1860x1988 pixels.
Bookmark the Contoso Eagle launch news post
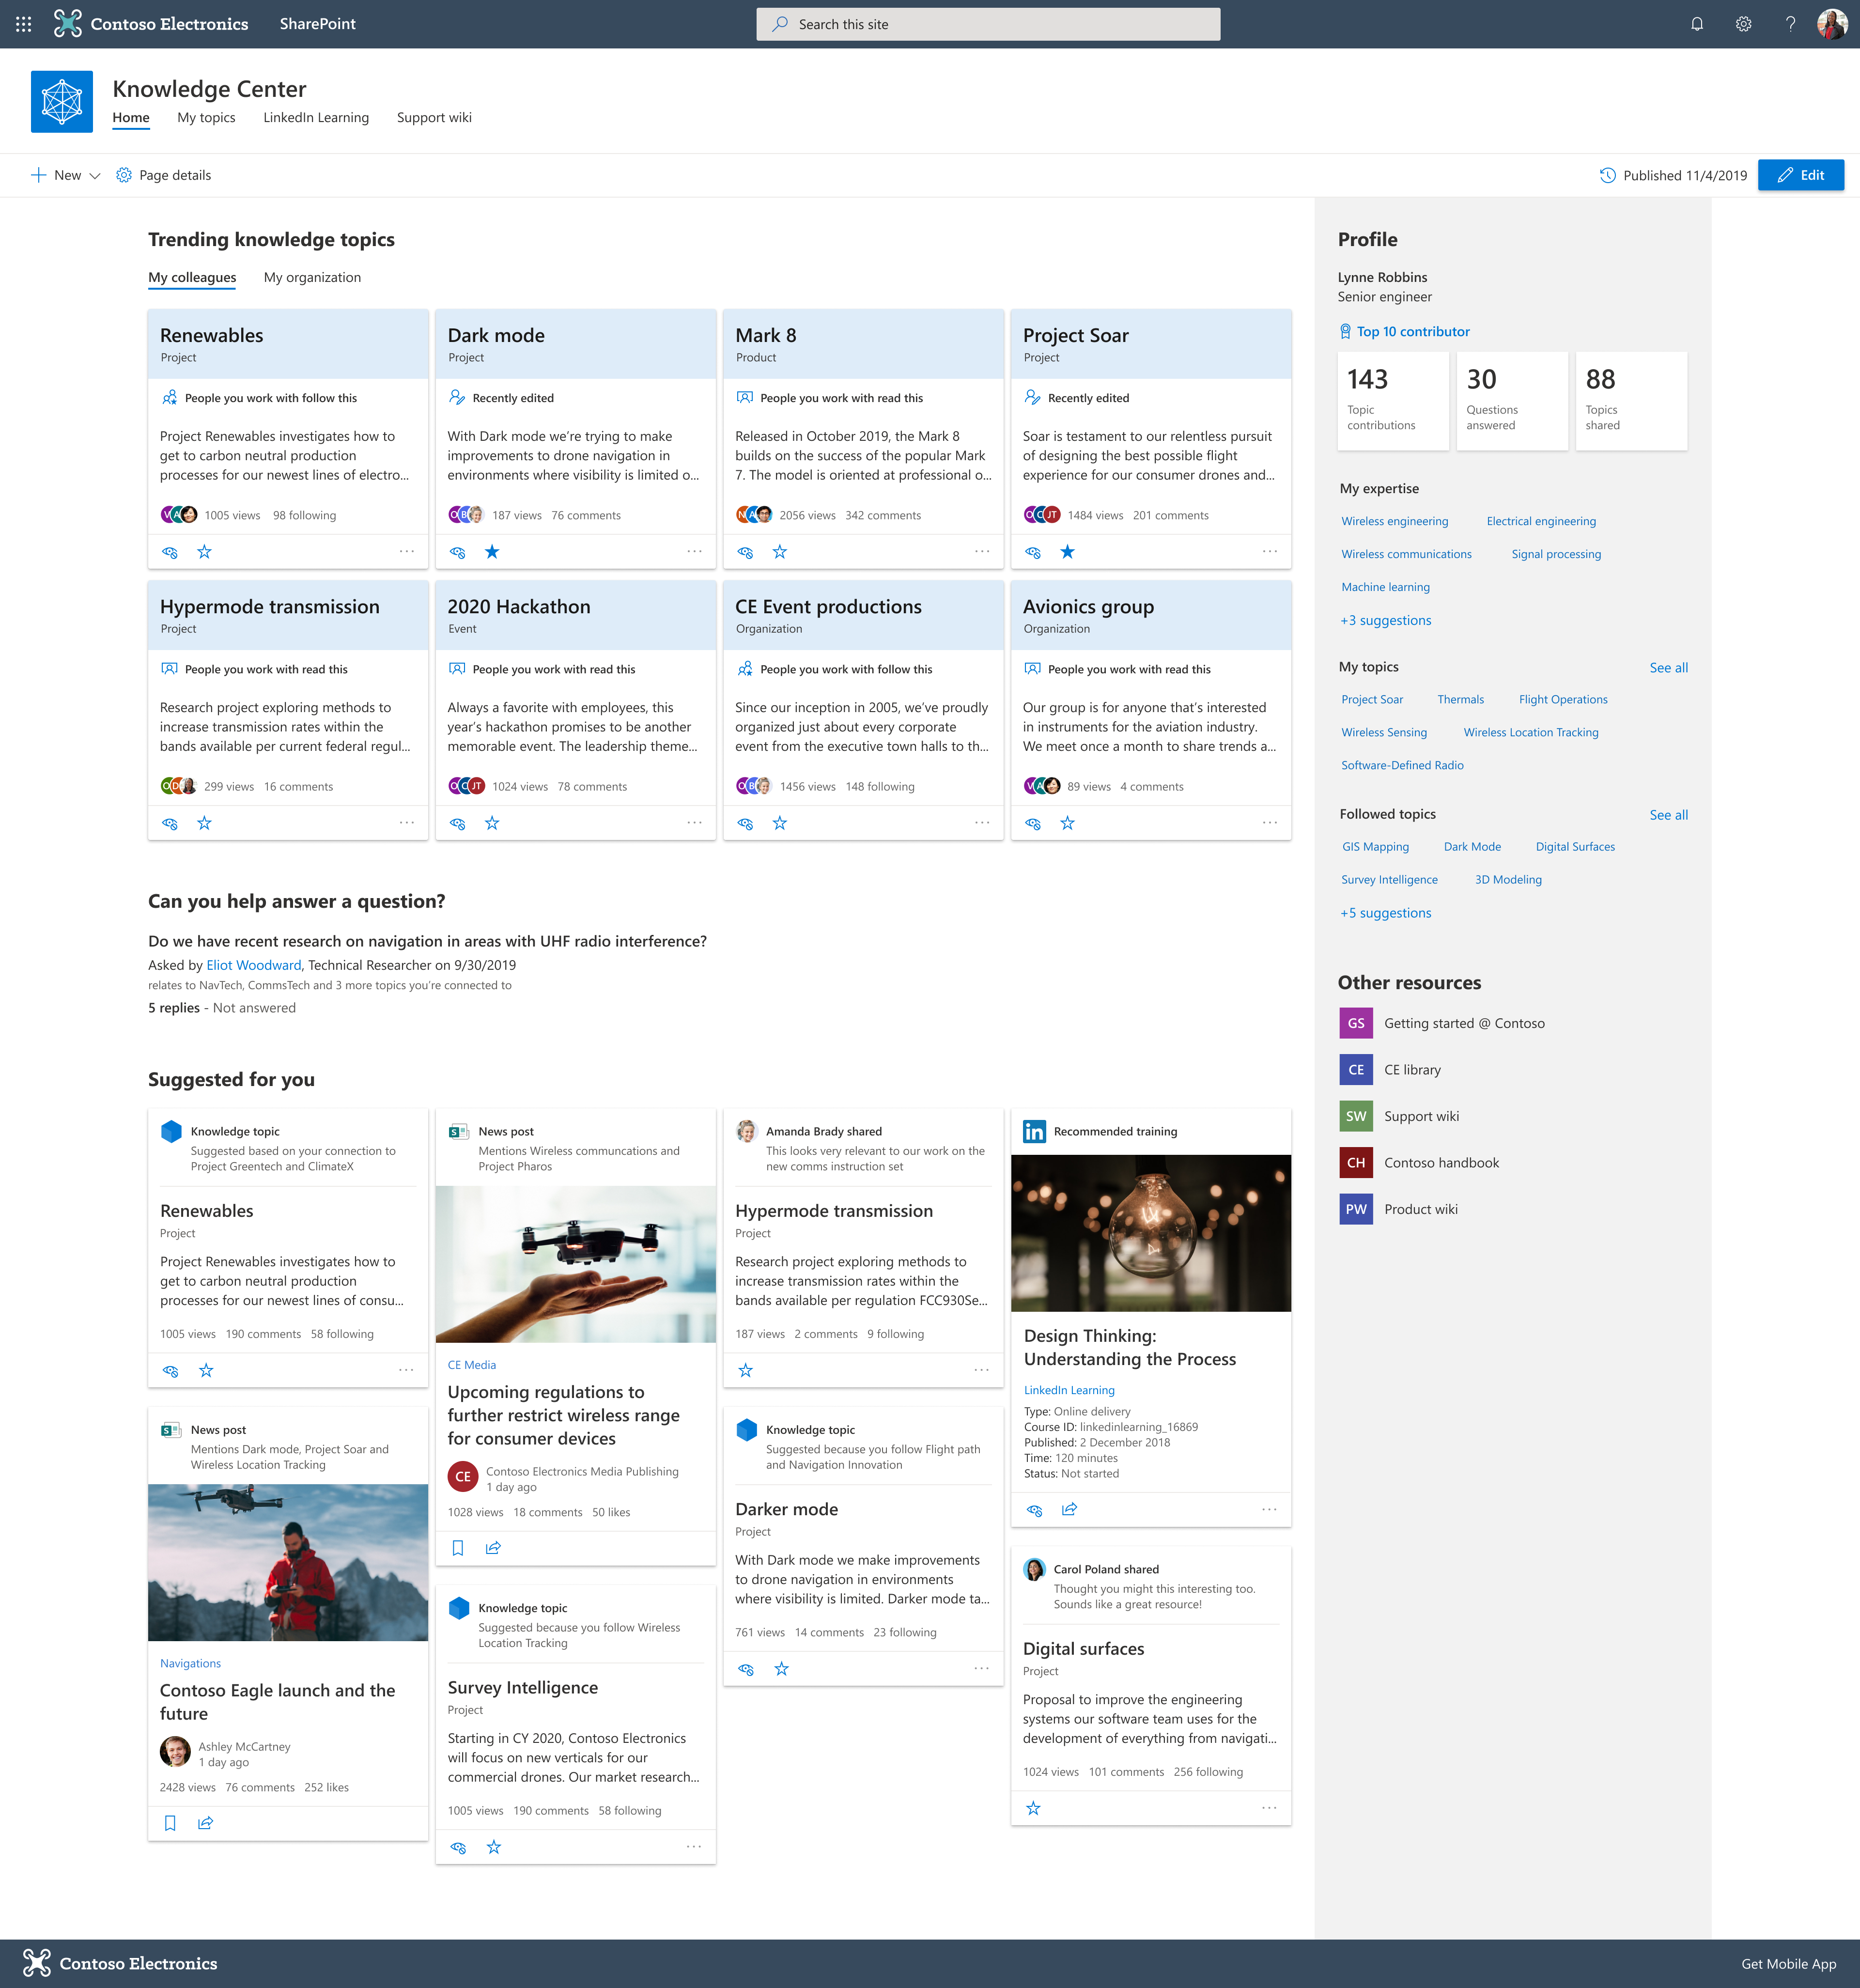[x=170, y=1823]
